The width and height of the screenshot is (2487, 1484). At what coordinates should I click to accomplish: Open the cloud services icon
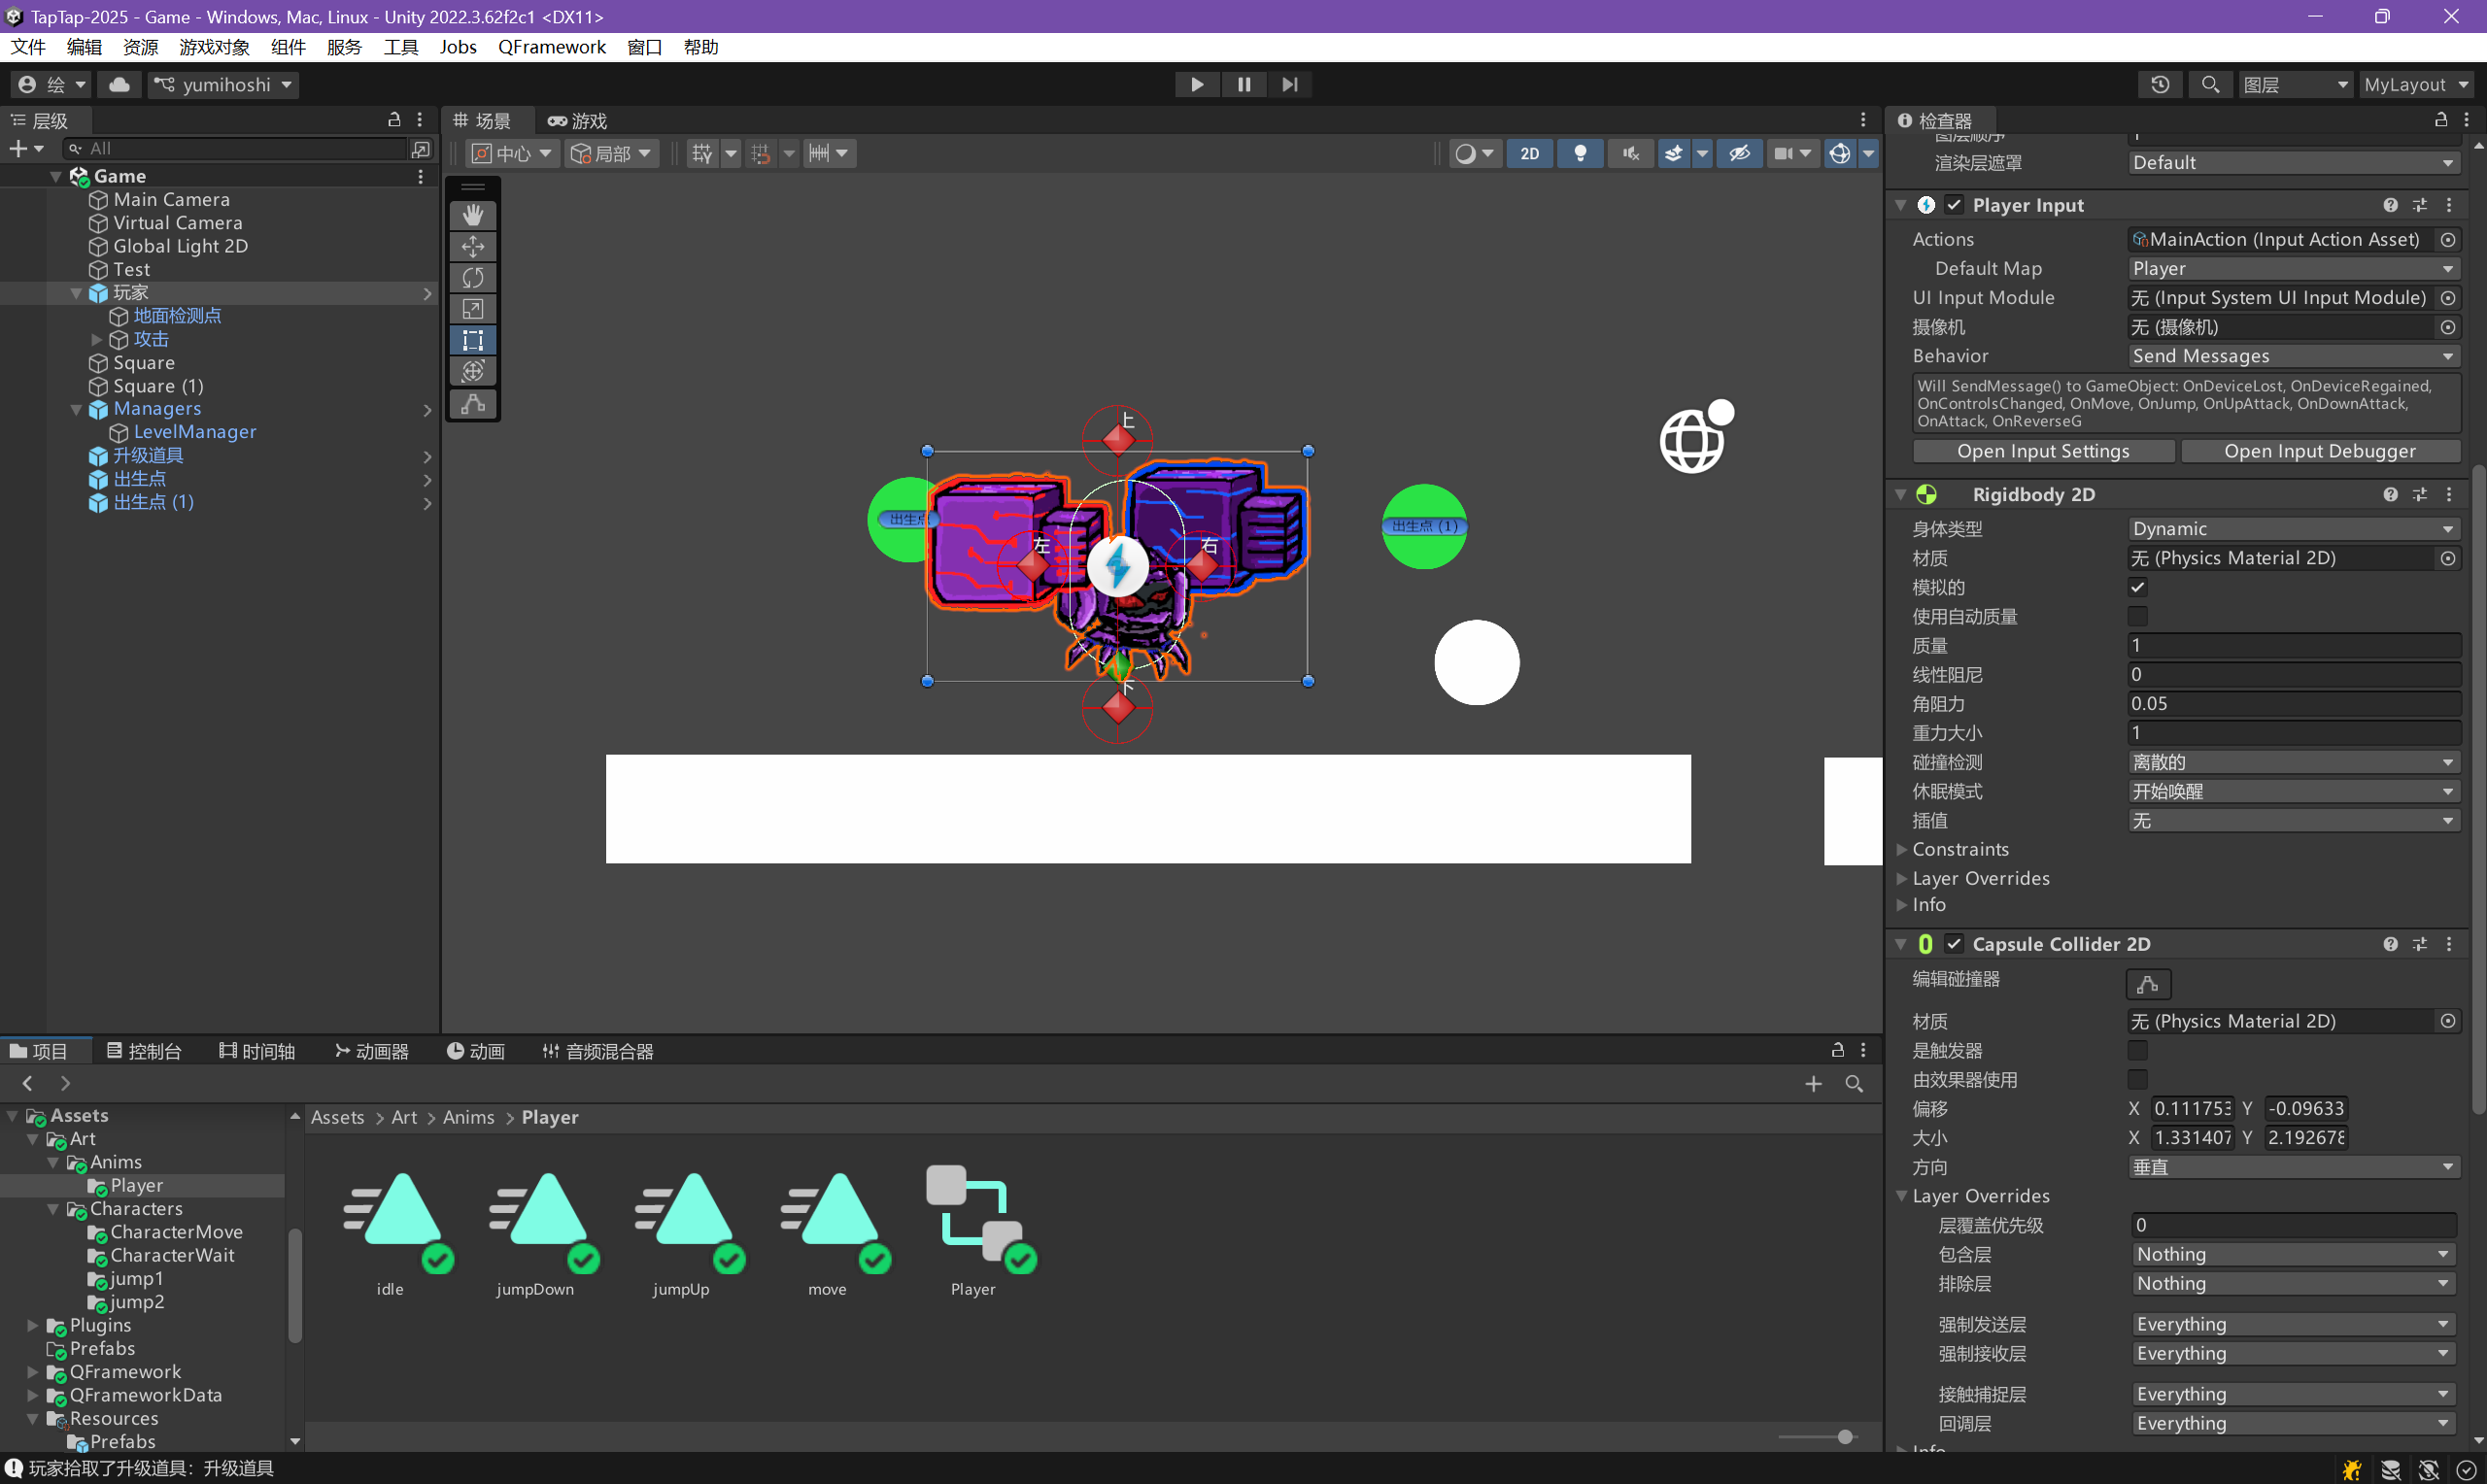[x=119, y=85]
